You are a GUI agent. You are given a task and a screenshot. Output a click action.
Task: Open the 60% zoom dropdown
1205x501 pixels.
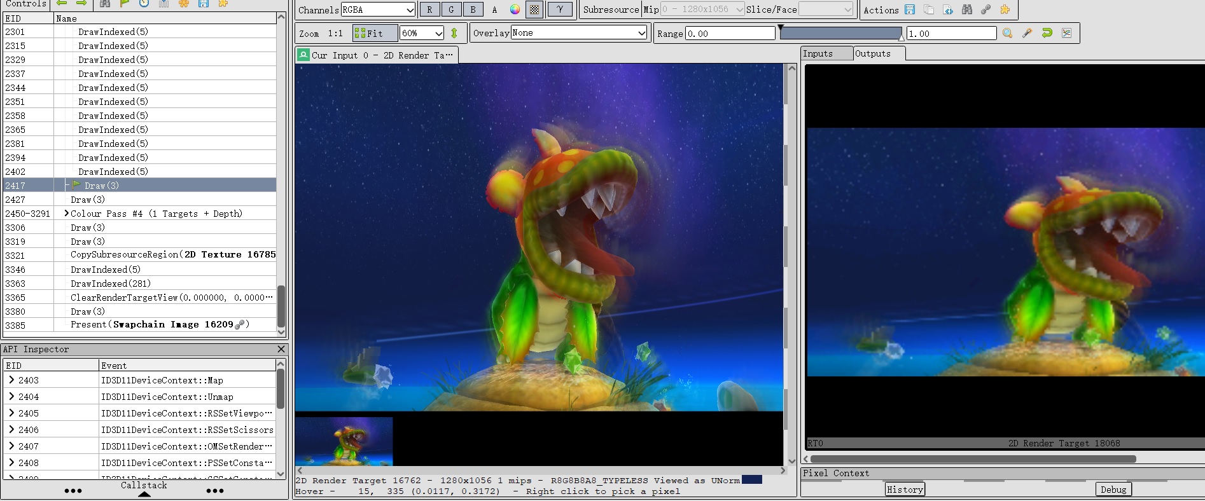point(421,33)
